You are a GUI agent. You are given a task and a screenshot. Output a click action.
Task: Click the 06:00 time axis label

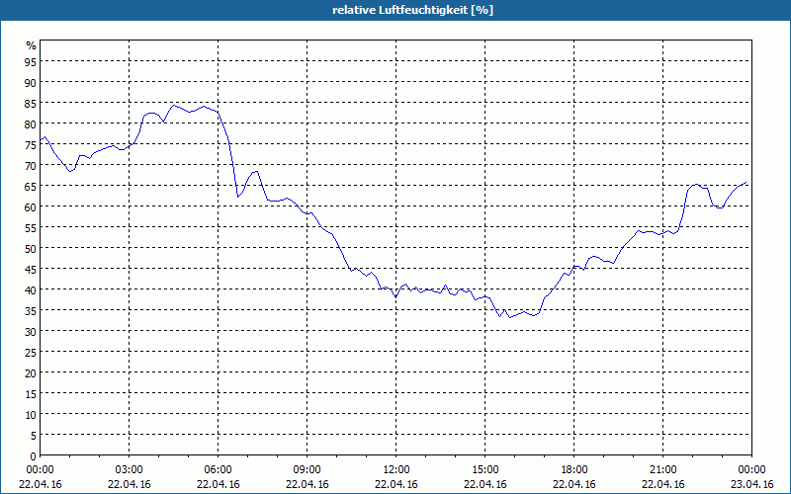pyautogui.click(x=218, y=469)
